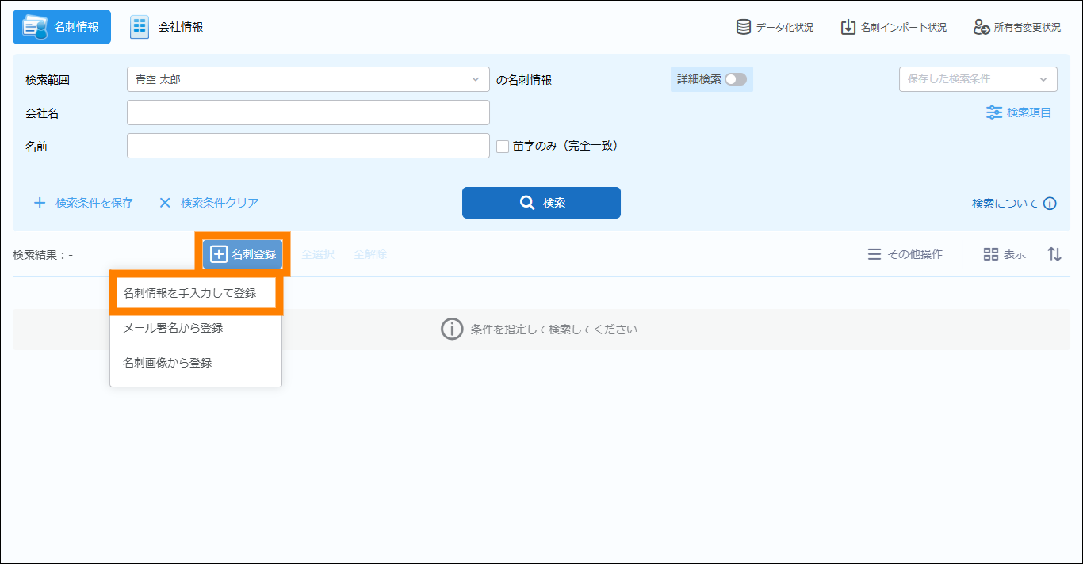
Task: Select 名刺画像から登録 menu option
Action: coord(167,363)
